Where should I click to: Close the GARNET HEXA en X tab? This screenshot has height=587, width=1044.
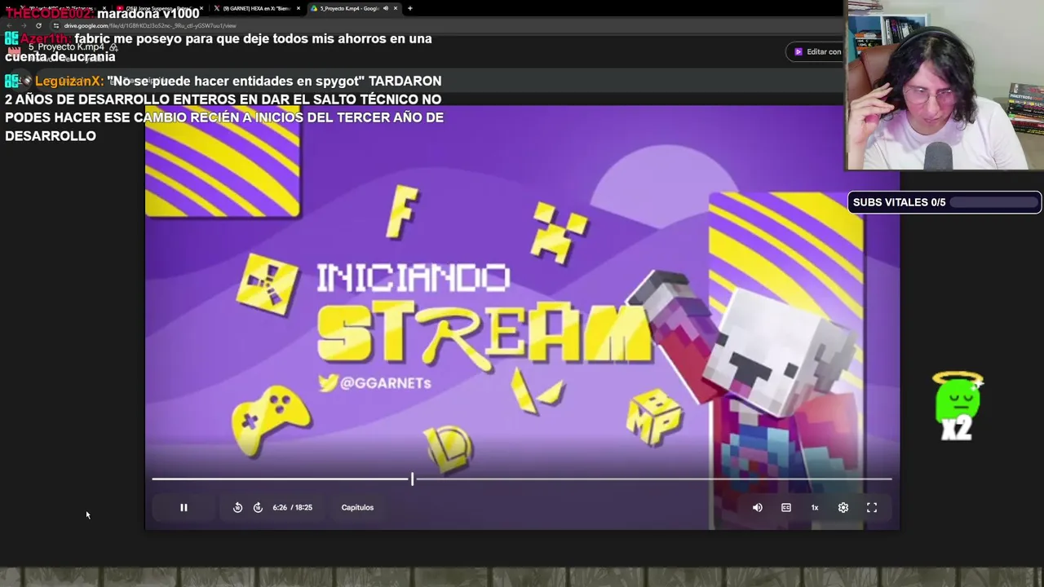point(299,8)
